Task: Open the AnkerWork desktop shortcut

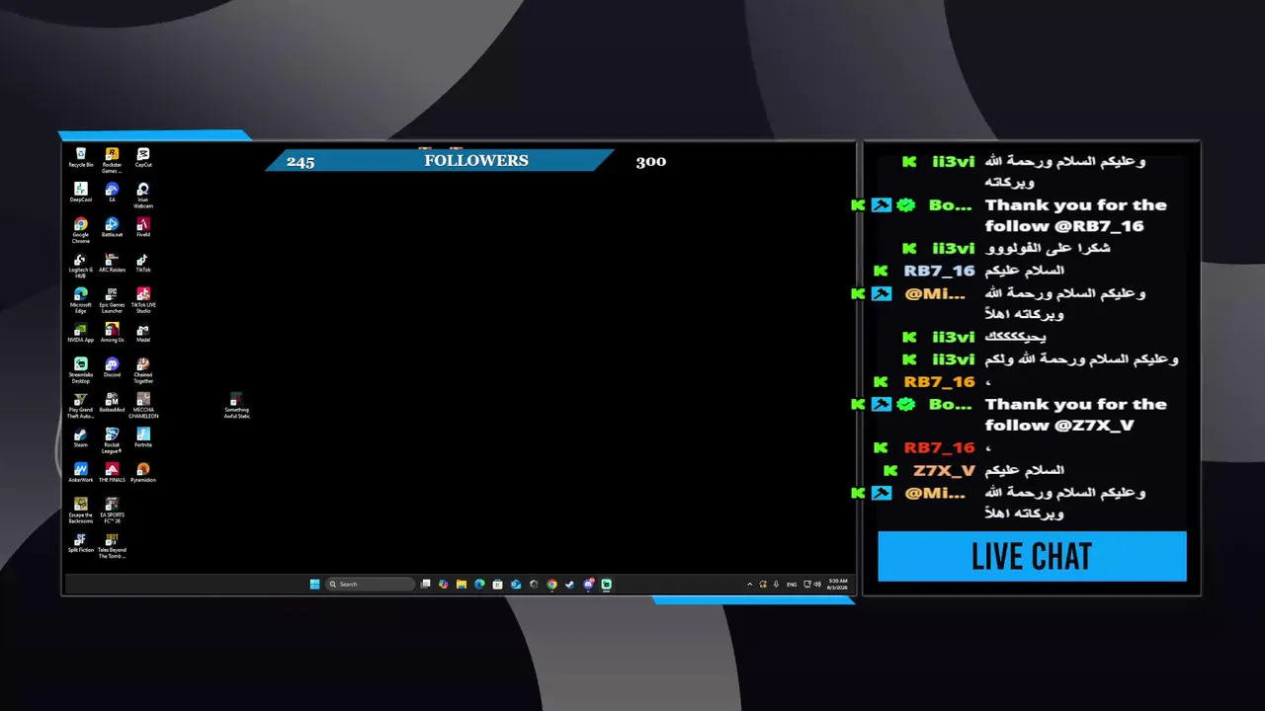Action: coord(81,472)
